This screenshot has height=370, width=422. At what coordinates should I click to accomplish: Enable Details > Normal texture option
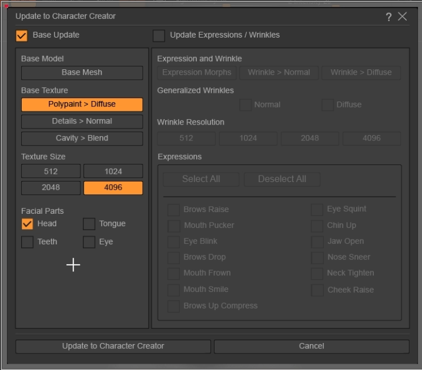tap(82, 121)
